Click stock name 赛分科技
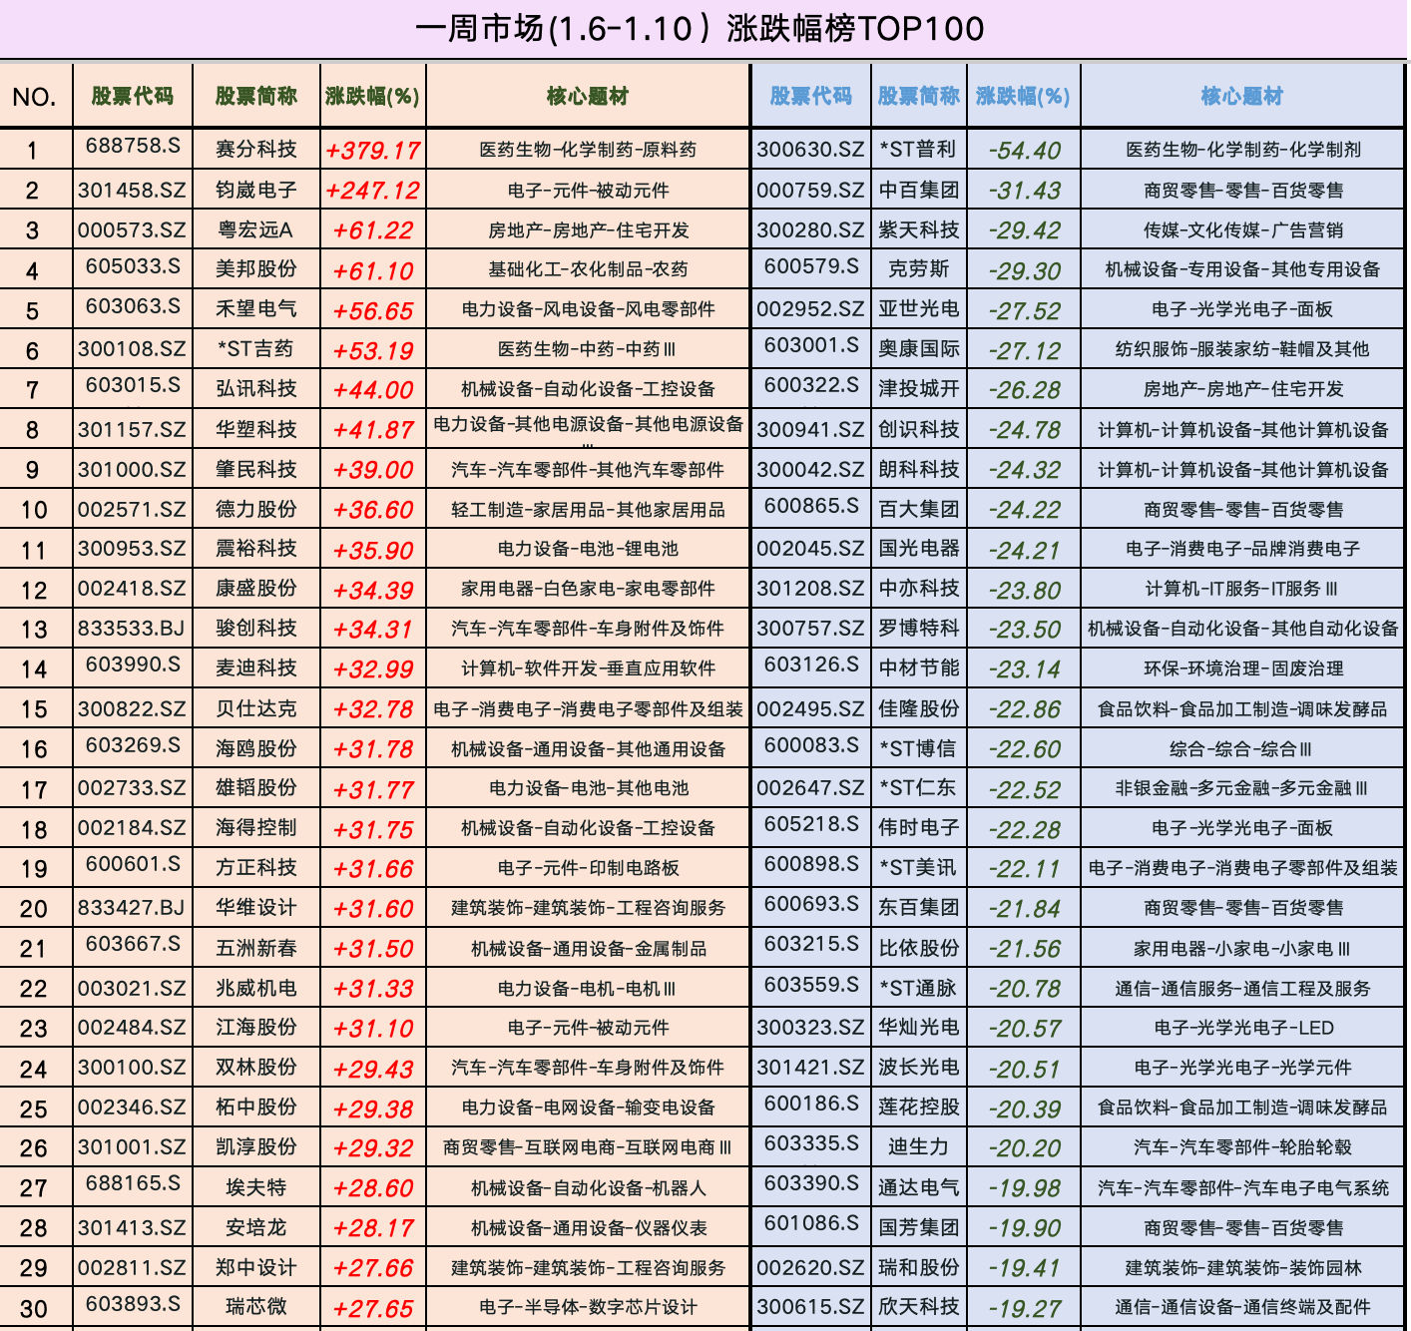The height and width of the screenshot is (1331, 1411). [256, 149]
